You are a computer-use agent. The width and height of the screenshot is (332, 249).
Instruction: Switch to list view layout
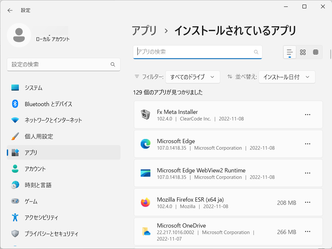coord(290,52)
